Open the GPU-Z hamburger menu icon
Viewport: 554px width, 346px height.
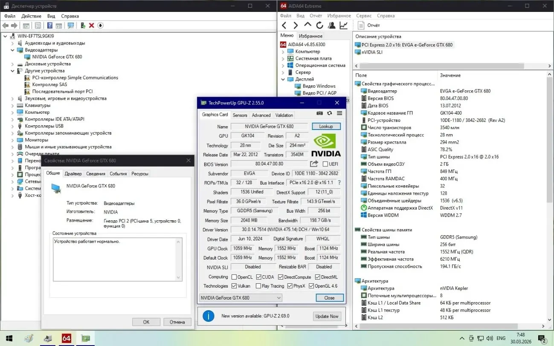coord(339,113)
